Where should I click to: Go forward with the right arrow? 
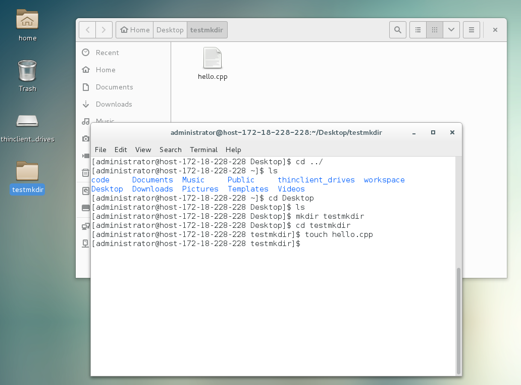(x=104, y=30)
